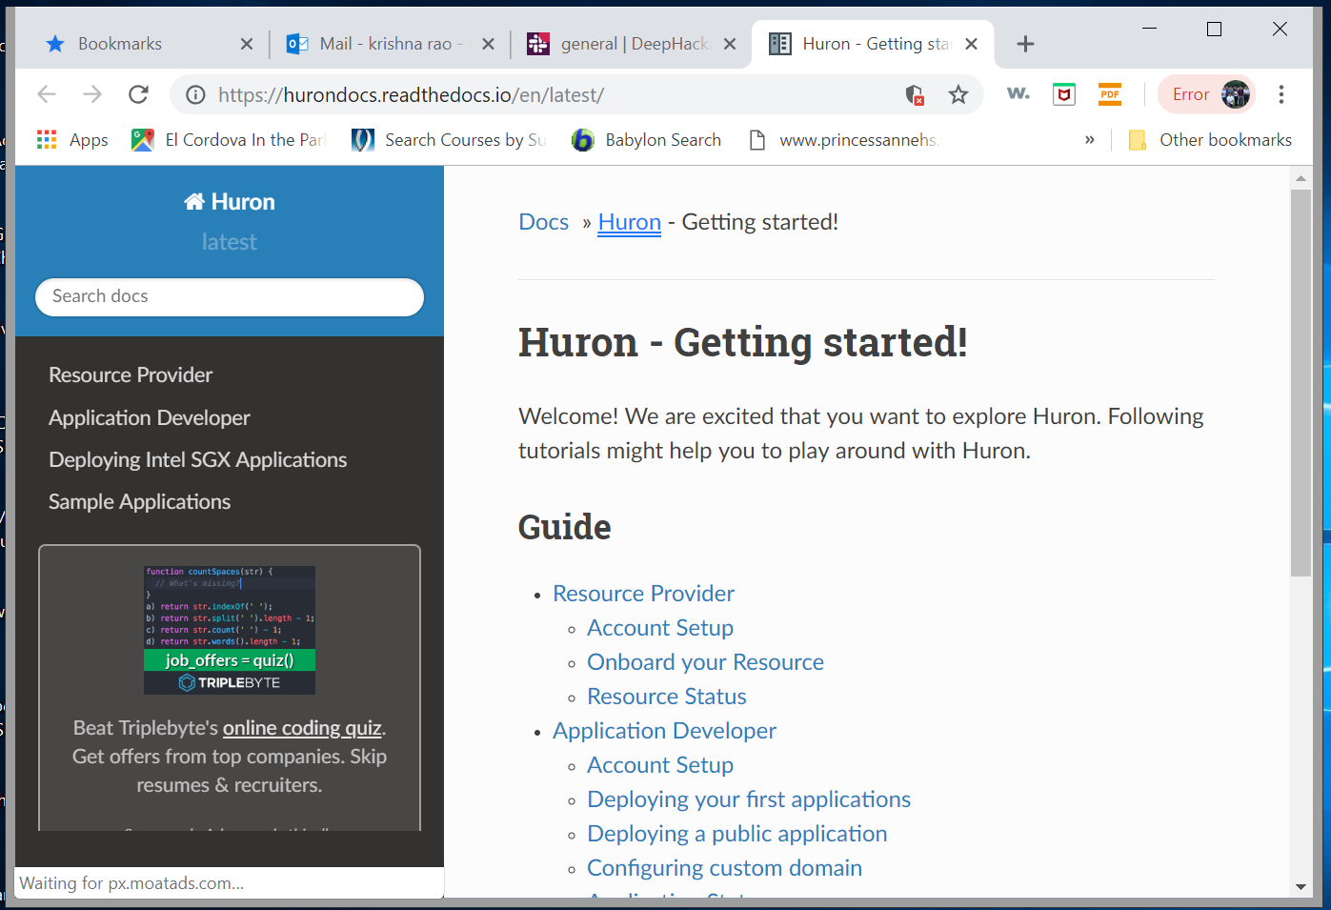
Task: Click the Huron breadcrumb link
Action: [630, 222]
